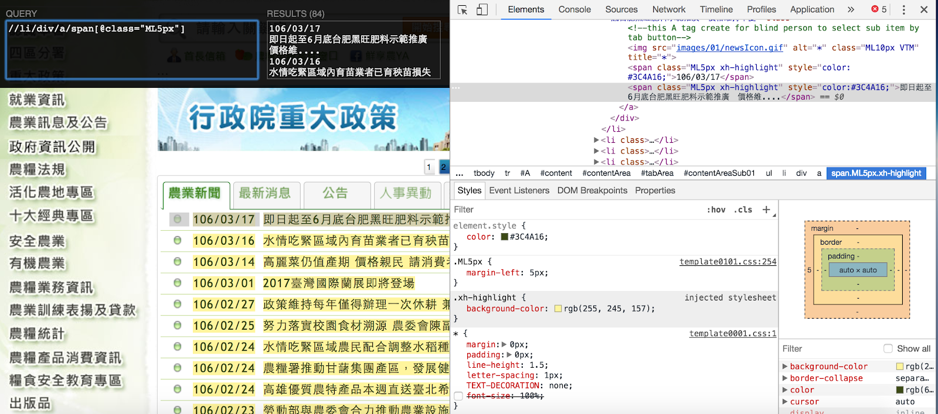The height and width of the screenshot is (414, 938).
Task: Click the #3C4A16 color swatch in element.style
Action: 504,237
